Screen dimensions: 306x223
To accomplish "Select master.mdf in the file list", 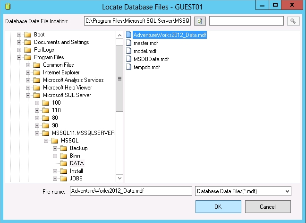I will (x=145, y=43).
